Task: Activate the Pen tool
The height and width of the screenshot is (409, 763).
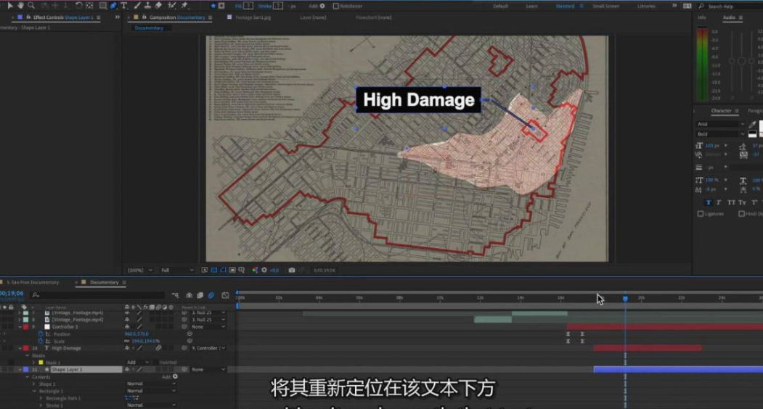Action: pos(113,6)
